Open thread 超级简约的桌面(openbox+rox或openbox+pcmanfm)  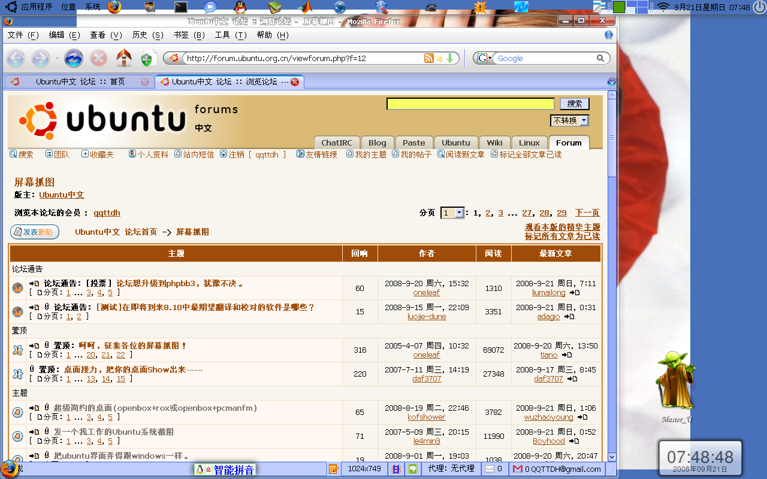155,408
